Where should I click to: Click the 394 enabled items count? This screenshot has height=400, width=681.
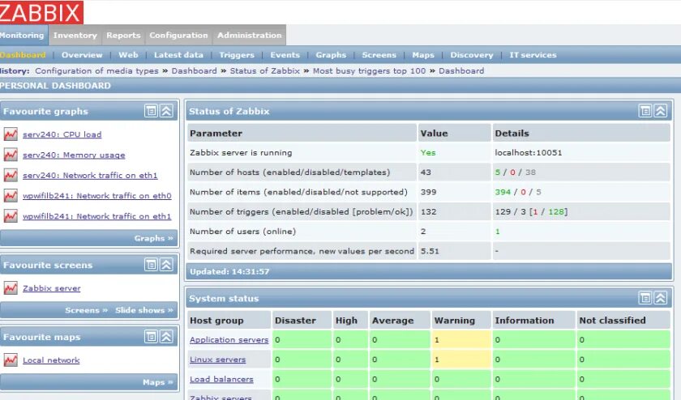tap(503, 192)
